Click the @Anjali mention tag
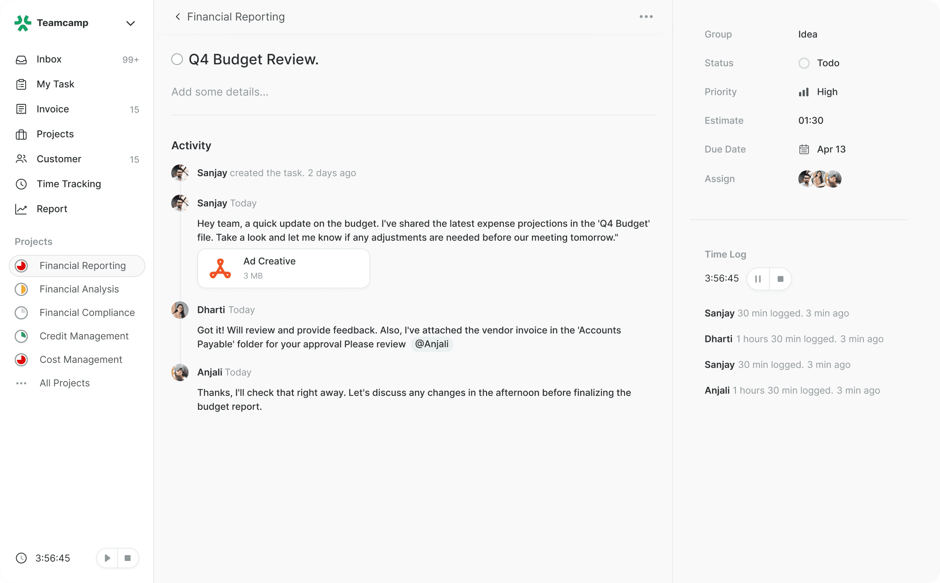Viewport: 940px width, 583px height. [x=432, y=344]
